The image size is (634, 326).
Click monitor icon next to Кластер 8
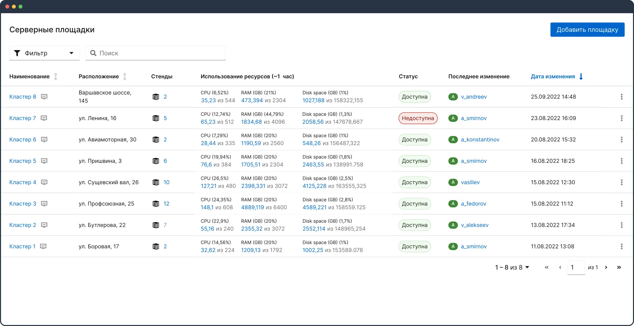coord(44,97)
